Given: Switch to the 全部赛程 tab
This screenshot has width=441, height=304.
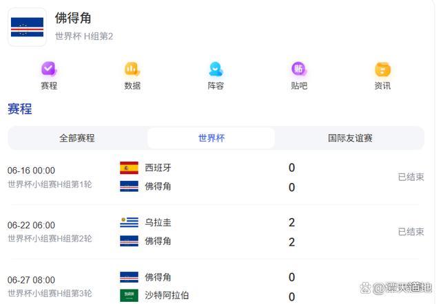Looking at the screenshot, I should 76,138.
